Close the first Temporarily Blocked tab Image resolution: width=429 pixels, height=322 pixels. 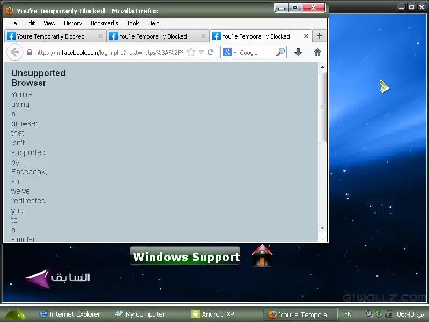[x=101, y=36]
